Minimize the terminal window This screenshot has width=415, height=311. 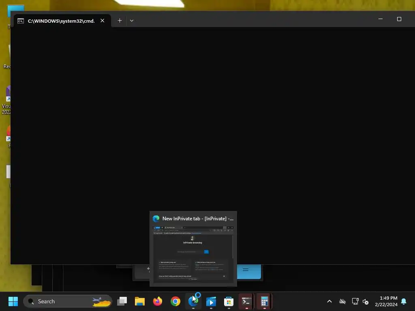(381, 19)
